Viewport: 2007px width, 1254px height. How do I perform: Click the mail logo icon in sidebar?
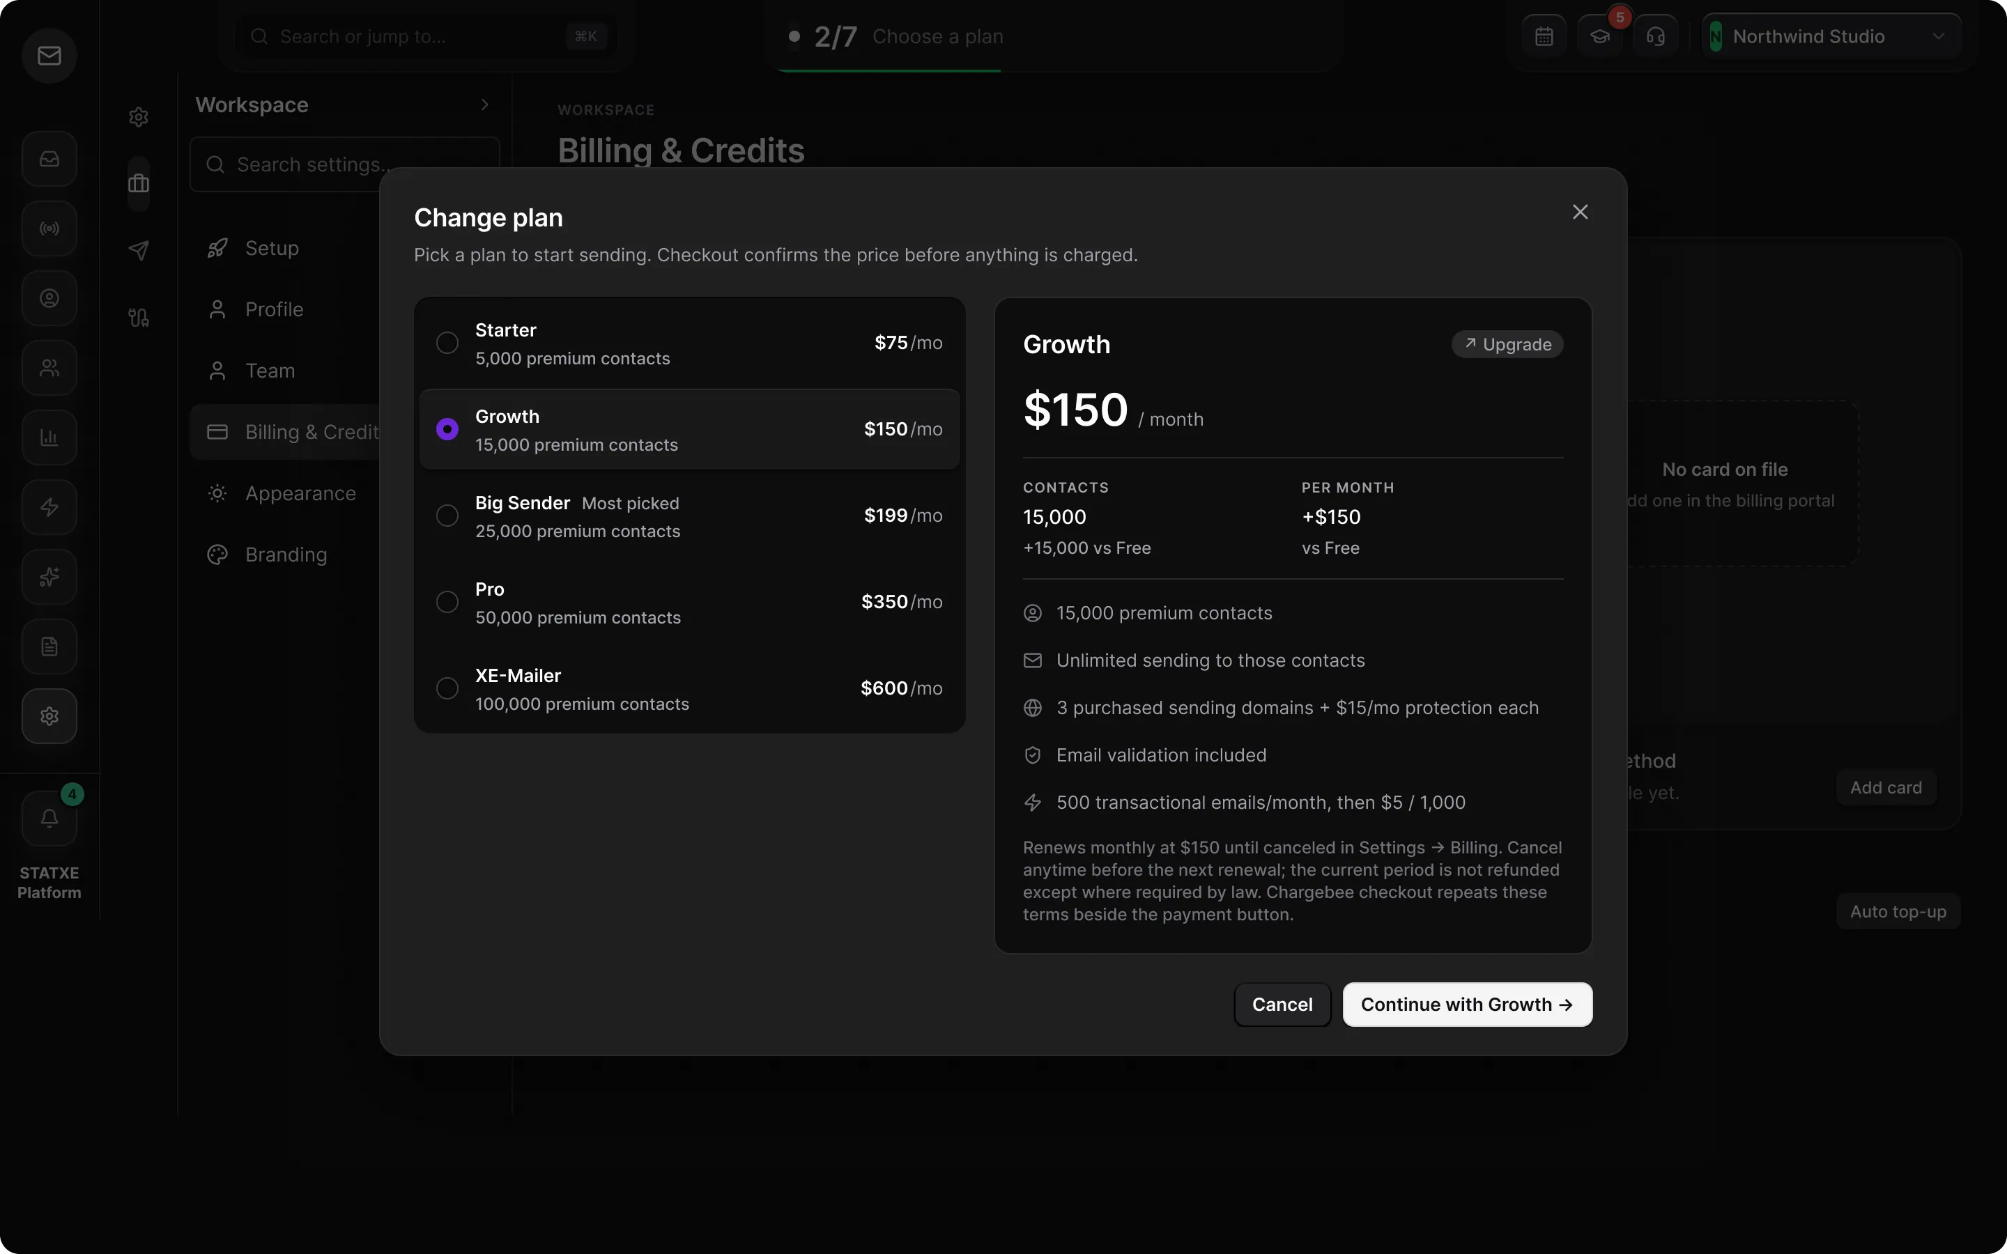[49, 56]
